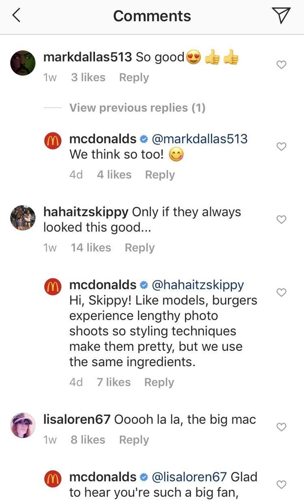The image size is (304, 501).
Task: Open the McDonald's logo avatar replying to hahaitzskippy
Action: click(x=53, y=286)
